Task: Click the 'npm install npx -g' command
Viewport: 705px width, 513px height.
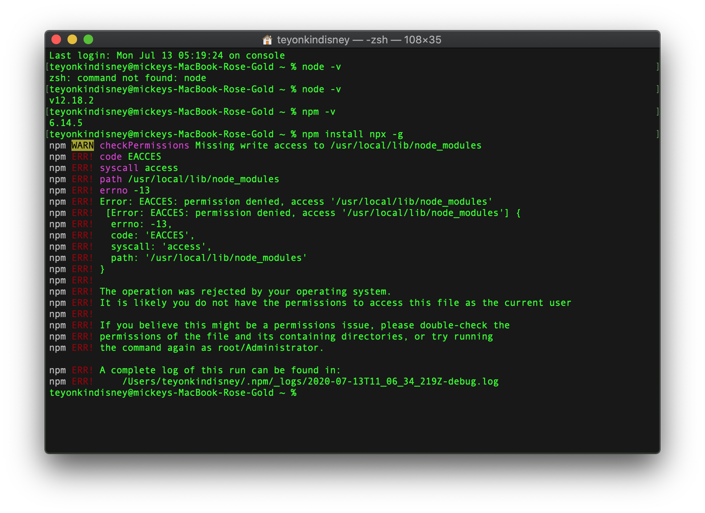Action: coord(352,134)
